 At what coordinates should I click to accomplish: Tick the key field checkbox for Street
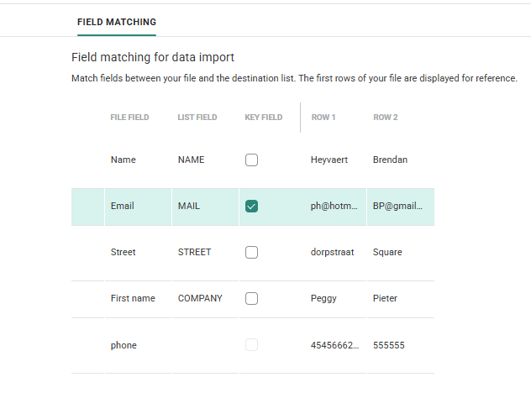coord(251,252)
